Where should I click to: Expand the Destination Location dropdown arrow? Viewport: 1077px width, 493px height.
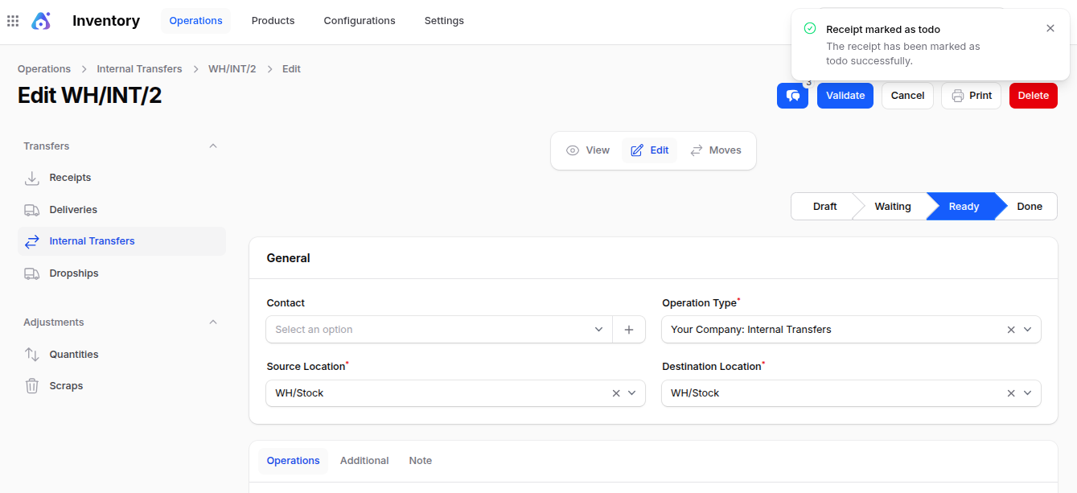(x=1028, y=393)
